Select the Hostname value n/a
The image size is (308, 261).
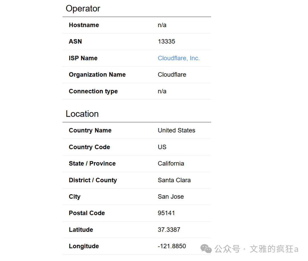pyautogui.click(x=162, y=25)
